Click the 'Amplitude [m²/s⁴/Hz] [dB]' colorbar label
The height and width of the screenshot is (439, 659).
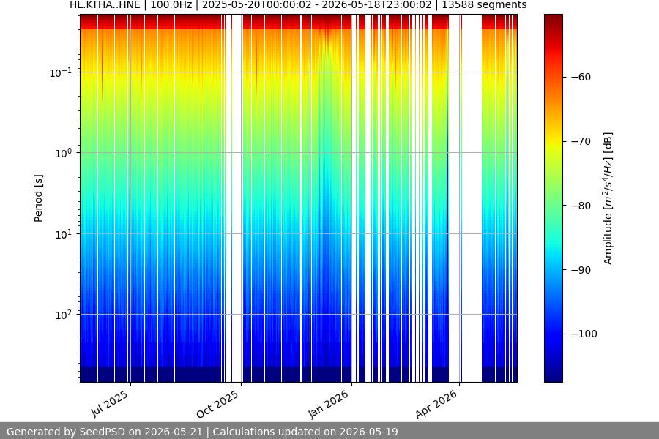coord(608,198)
